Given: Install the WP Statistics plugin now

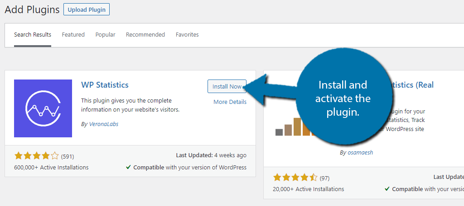Looking at the screenshot, I should coord(227,86).
